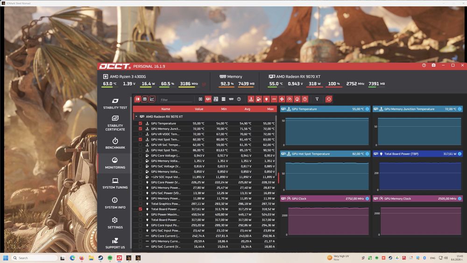Toggle the current sensor type filter

click(274, 99)
